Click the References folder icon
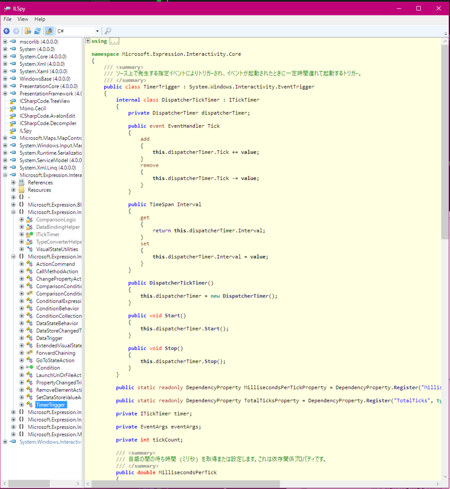This screenshot has width=450, height=489. pos(21,182)
